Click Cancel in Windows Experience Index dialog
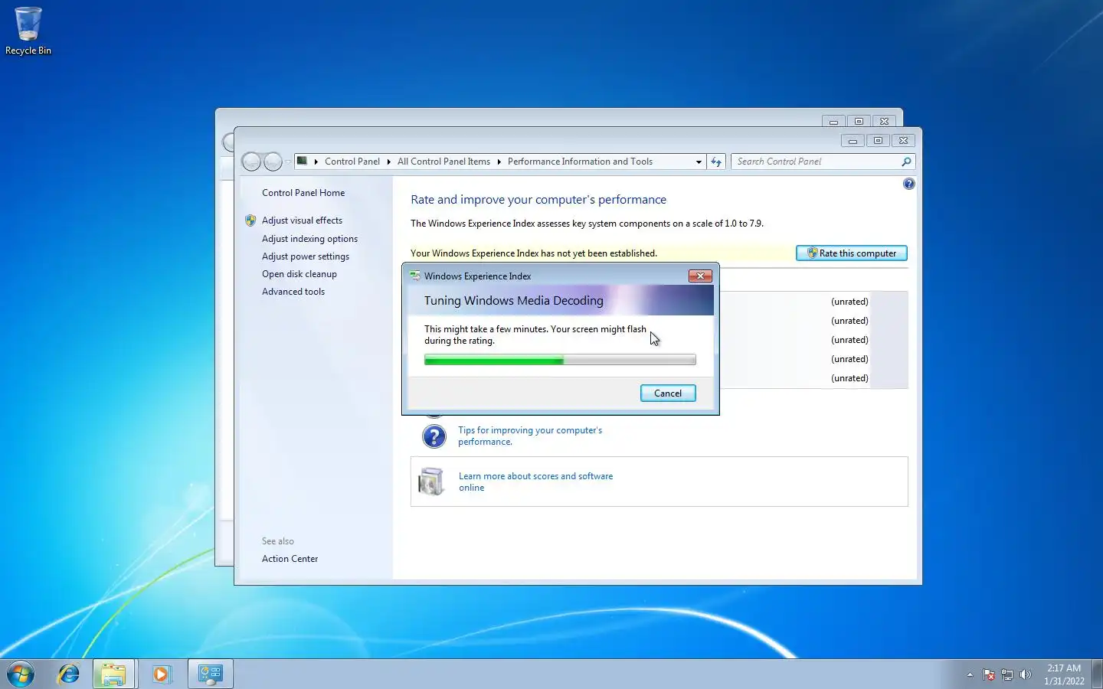 pos(668,393)
